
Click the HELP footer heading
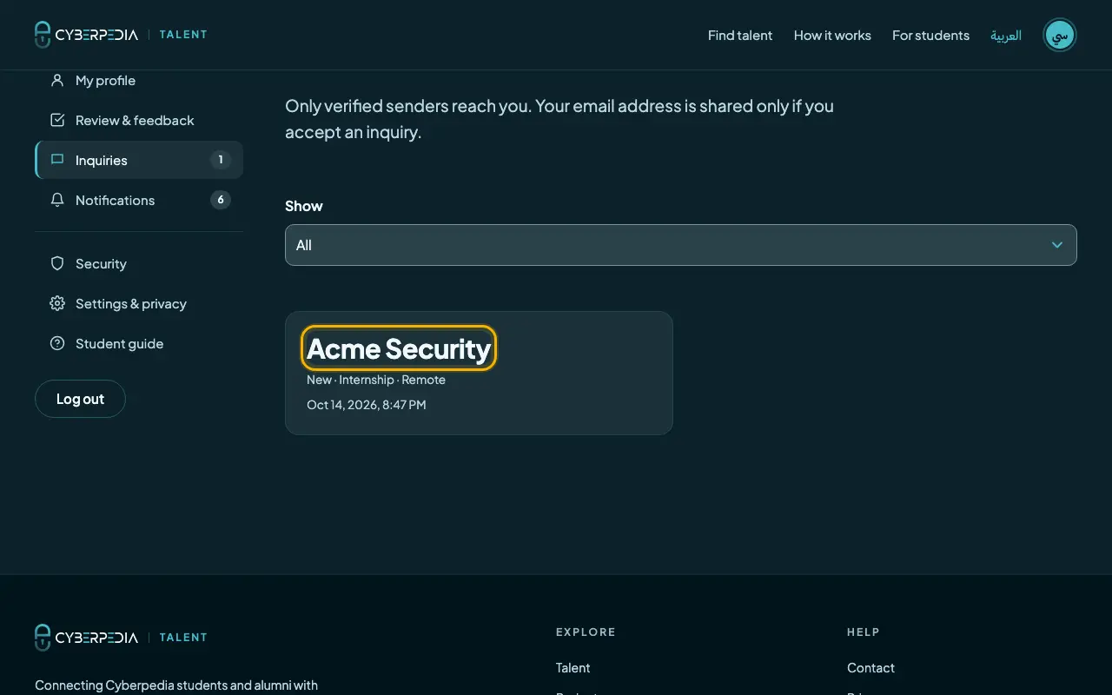864,632
